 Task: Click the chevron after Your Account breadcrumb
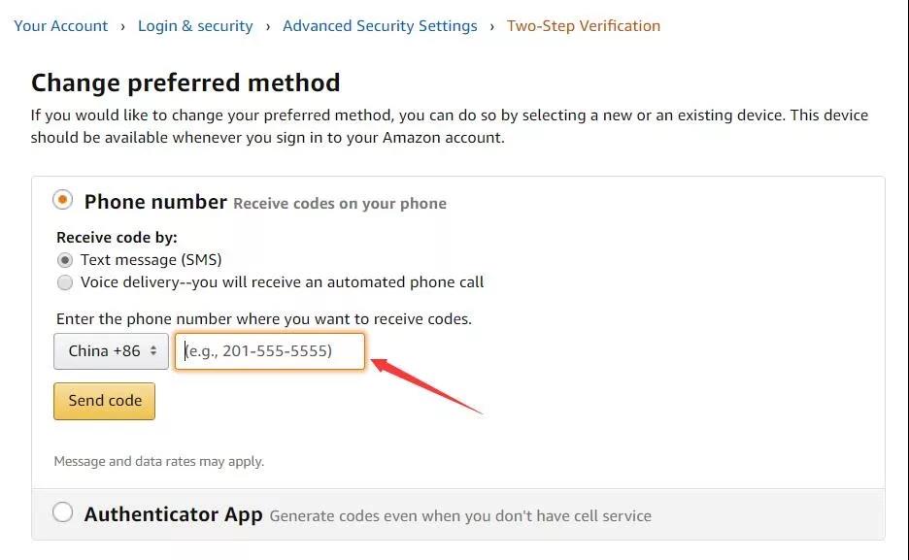123,26
